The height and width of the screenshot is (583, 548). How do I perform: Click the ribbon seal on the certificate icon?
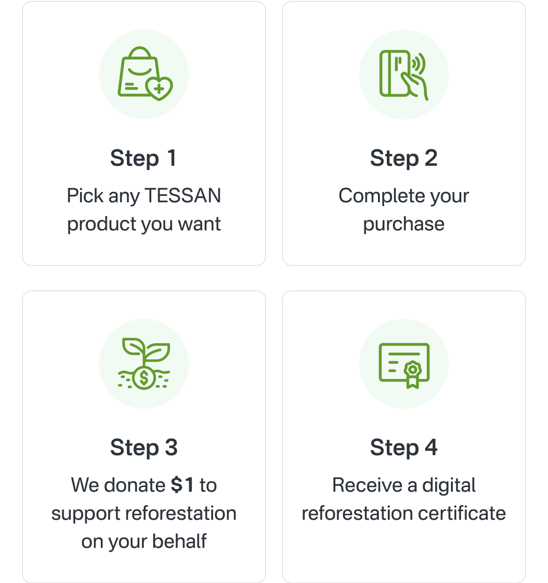pos(412,374)
